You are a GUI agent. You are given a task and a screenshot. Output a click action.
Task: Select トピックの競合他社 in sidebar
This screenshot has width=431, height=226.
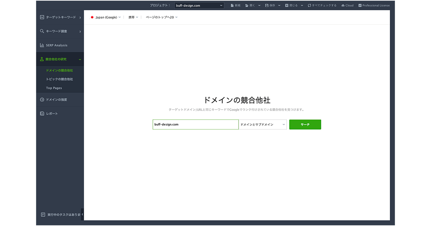[x=60, y=79]
